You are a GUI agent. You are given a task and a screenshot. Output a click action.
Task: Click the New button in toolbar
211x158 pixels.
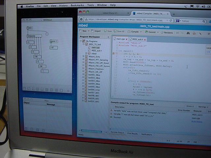(83, 31)
